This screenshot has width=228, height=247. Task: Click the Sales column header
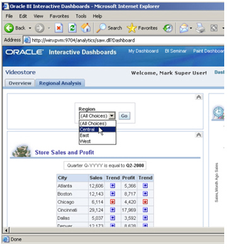coord(96,178)
